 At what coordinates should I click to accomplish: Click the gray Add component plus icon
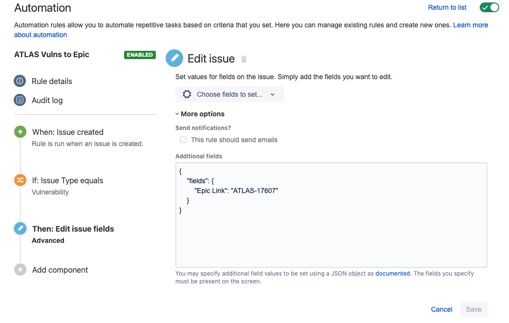click(20, 269)
